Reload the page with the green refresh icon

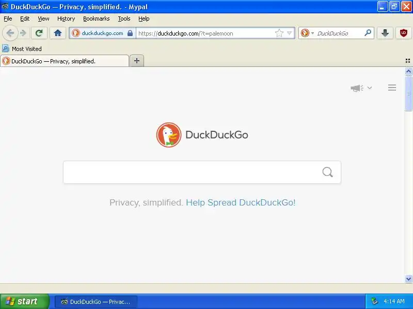tap(39, 33)
